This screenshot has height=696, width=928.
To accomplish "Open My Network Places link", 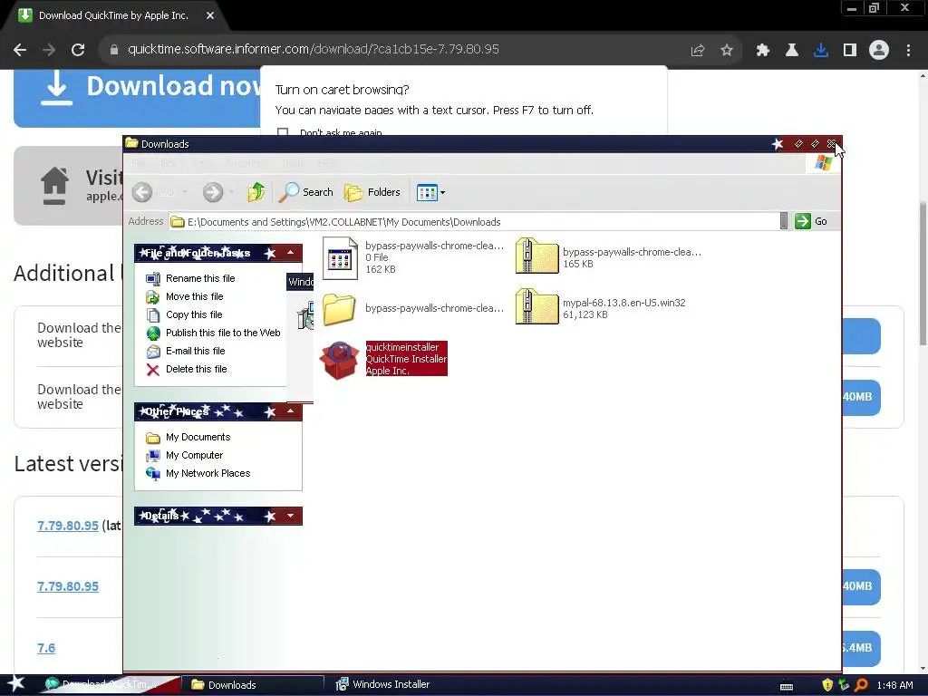I will 208,473.
